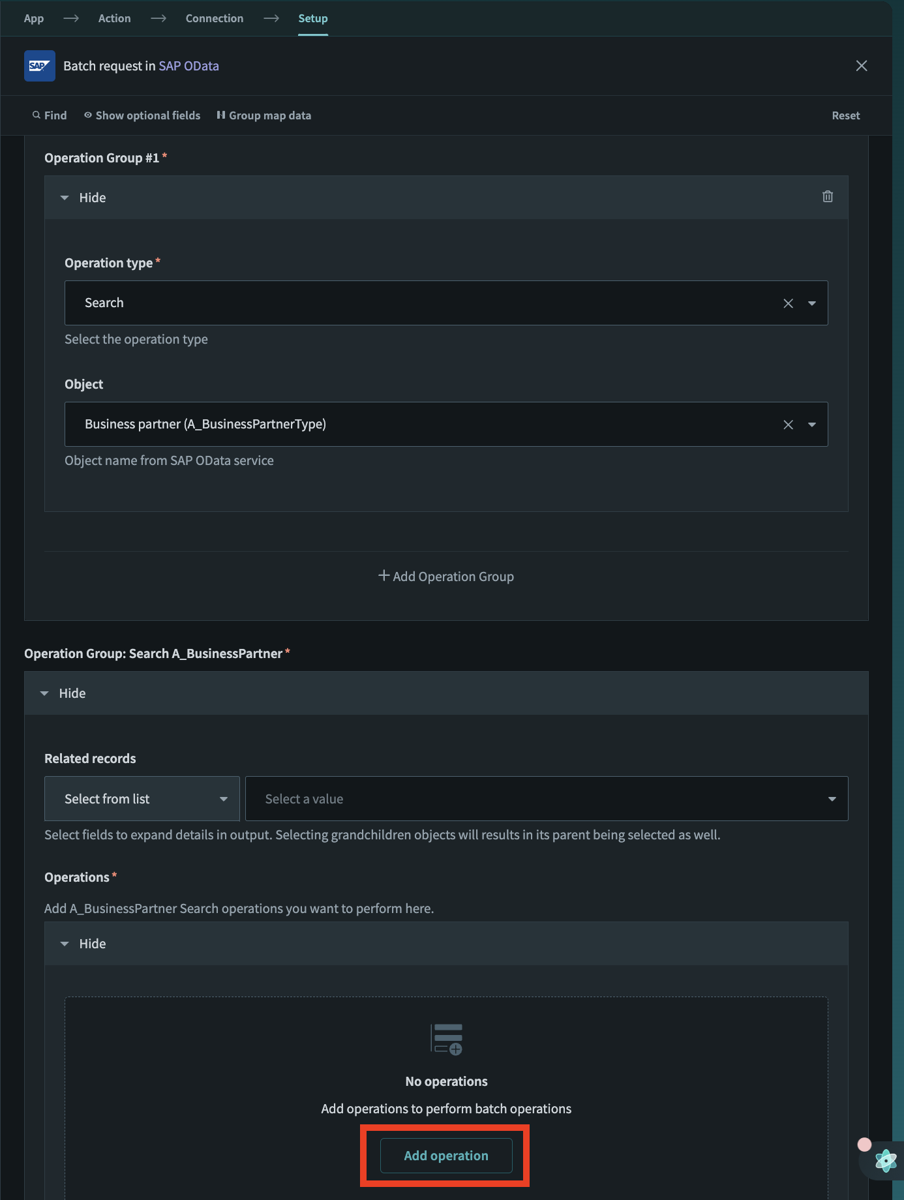Image resolution: width=904 pixels, height=1200 pixels.
Task: Click the No operations list icon
Action: pyautogui.click(x=447, y=1039)
